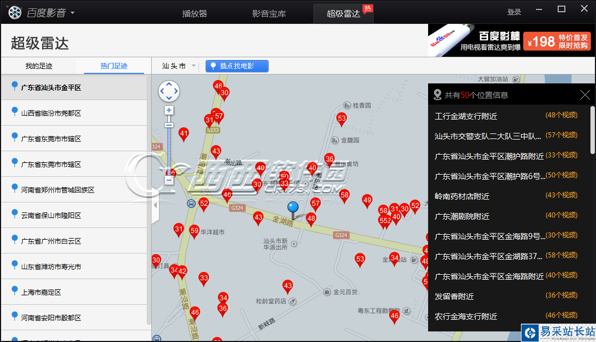Switch to the 播放器 tab
596x342 pixels.
(194, 14)
